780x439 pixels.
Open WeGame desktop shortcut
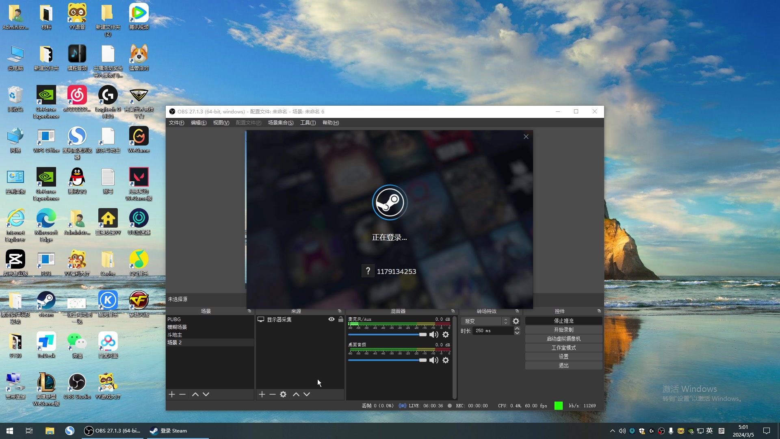pos(139,140)
